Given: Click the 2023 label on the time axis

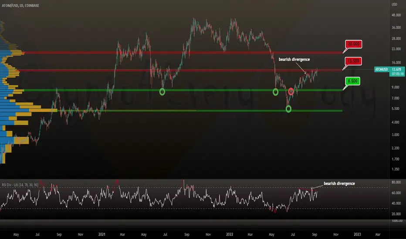Looking at the screenshot, I should pos(357,234).
